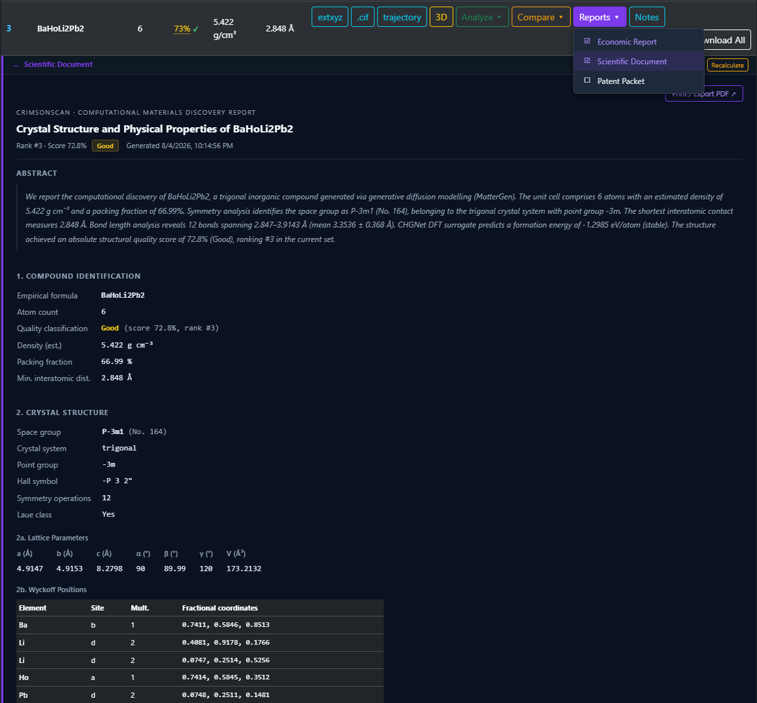The height and width of the screenshot is (703, 757).
Task: Click the cell volume value 173.2132
Action: pos(244,569)
